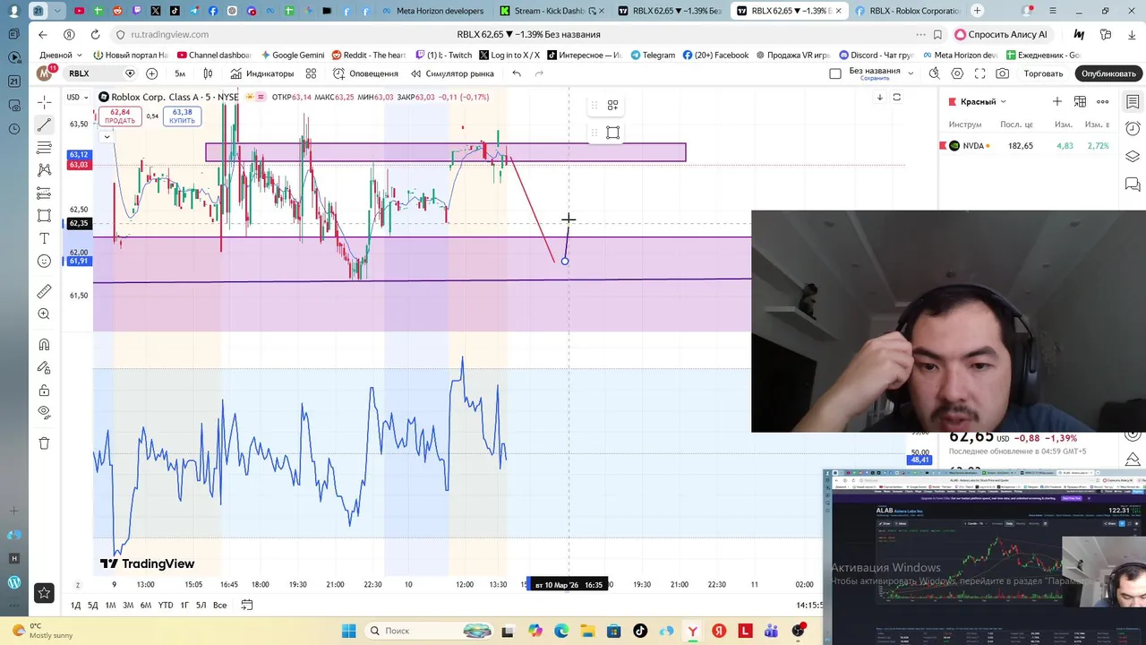This screenshot has height=645, width=1146.
Task: Open quick search magnifier icon
Action: [934, 73]
